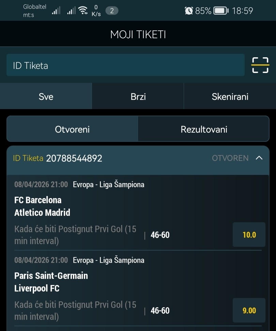Viewport: 276px width, 331px height.
Task: Tap the MOJI TIKETI header title
Action: tap(138, 34)
